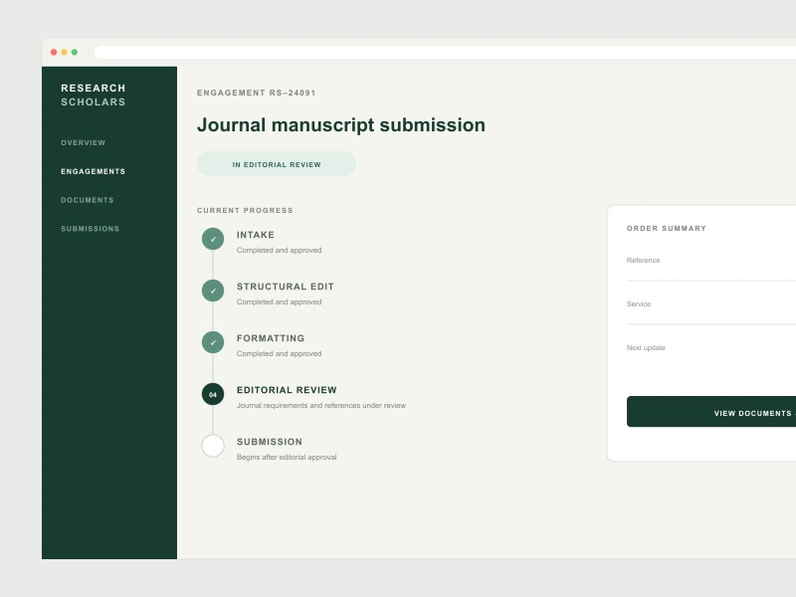Click the View Documents button
Image resolution: width=796 pixels, height=597 pixels.
711,412
